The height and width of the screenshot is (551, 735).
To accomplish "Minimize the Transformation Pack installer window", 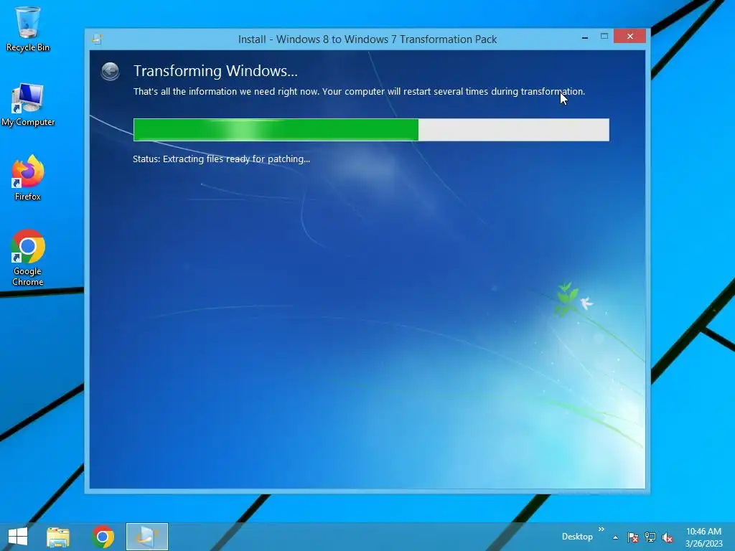I will point(584,37).
